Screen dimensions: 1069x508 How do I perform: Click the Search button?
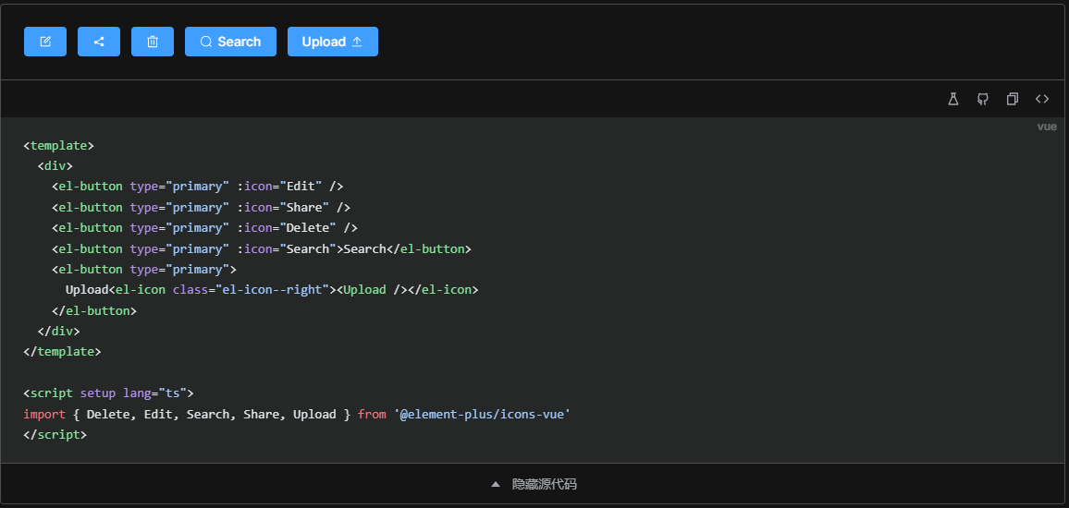tap(230, 42)
